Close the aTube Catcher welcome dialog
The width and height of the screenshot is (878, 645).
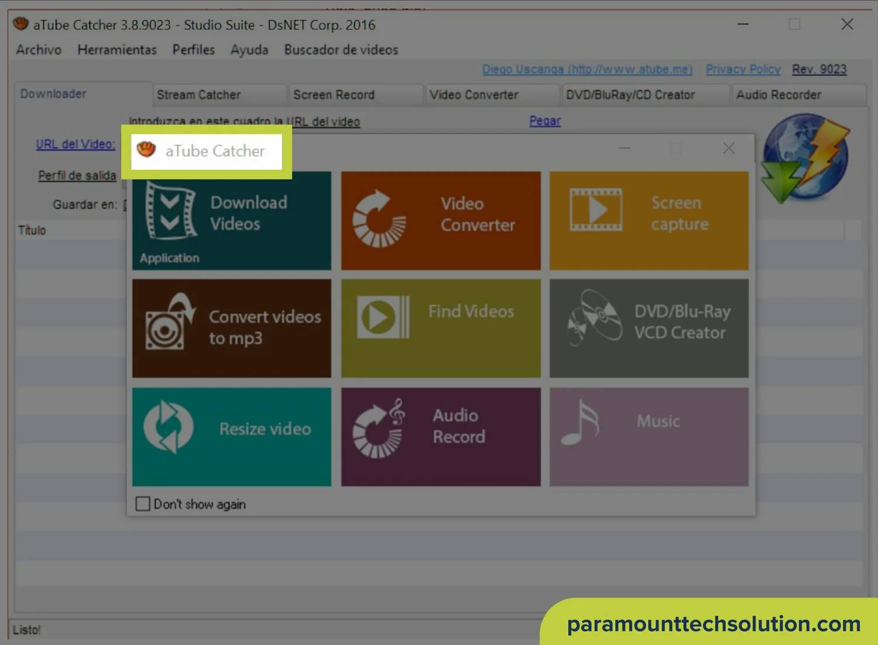[x=729, y=149]
